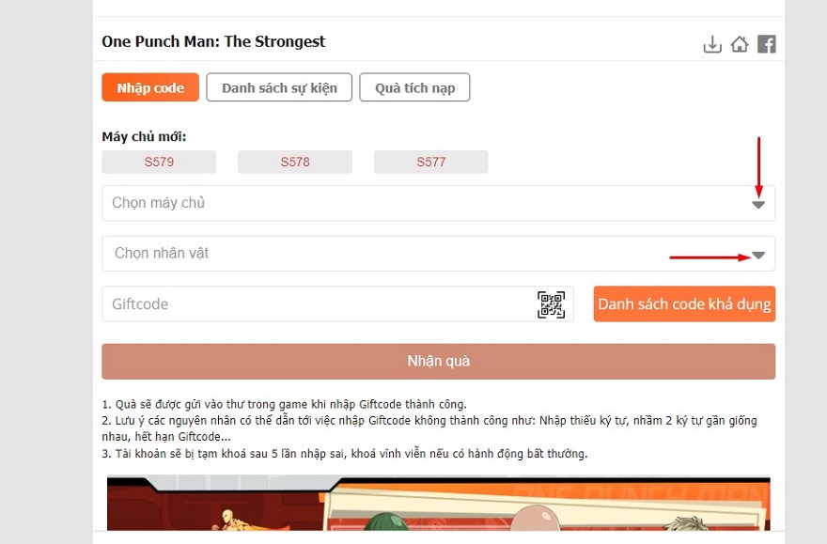The width and height of the screenshot is (827, 544).
Task: Switch to the Nhập code tab
Action: [x=150, y=87]
